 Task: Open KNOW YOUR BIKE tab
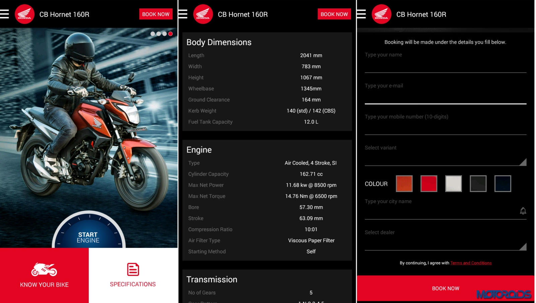[x=44, y=275]
